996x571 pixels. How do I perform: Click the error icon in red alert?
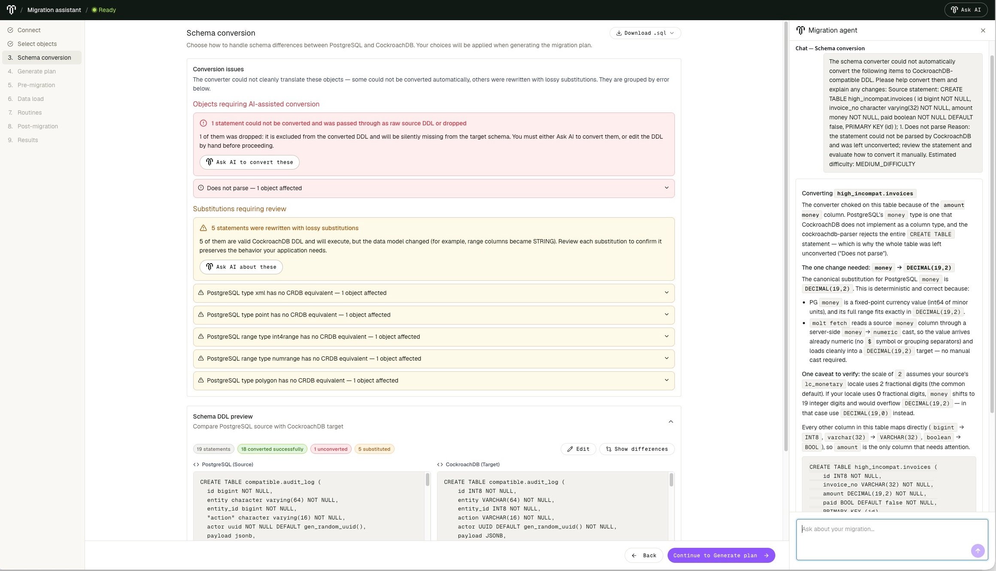pyautogui.click(x=203, y=123)
